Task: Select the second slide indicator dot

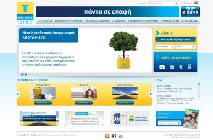Action: pos(26,74)
